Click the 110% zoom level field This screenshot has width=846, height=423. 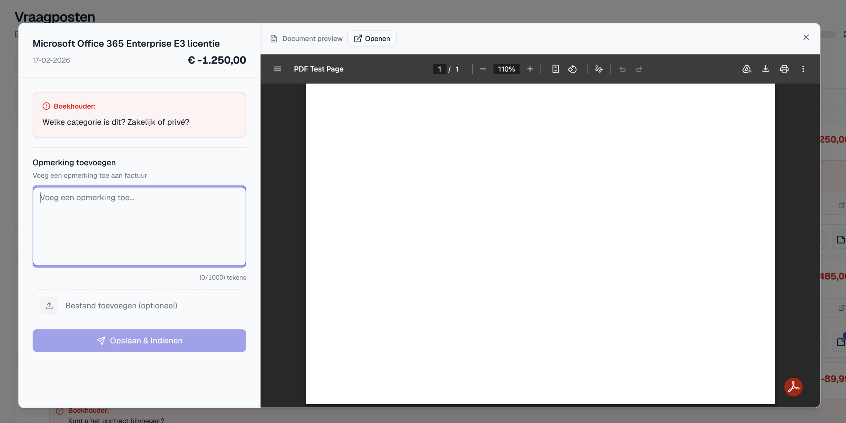pos(506,69)
